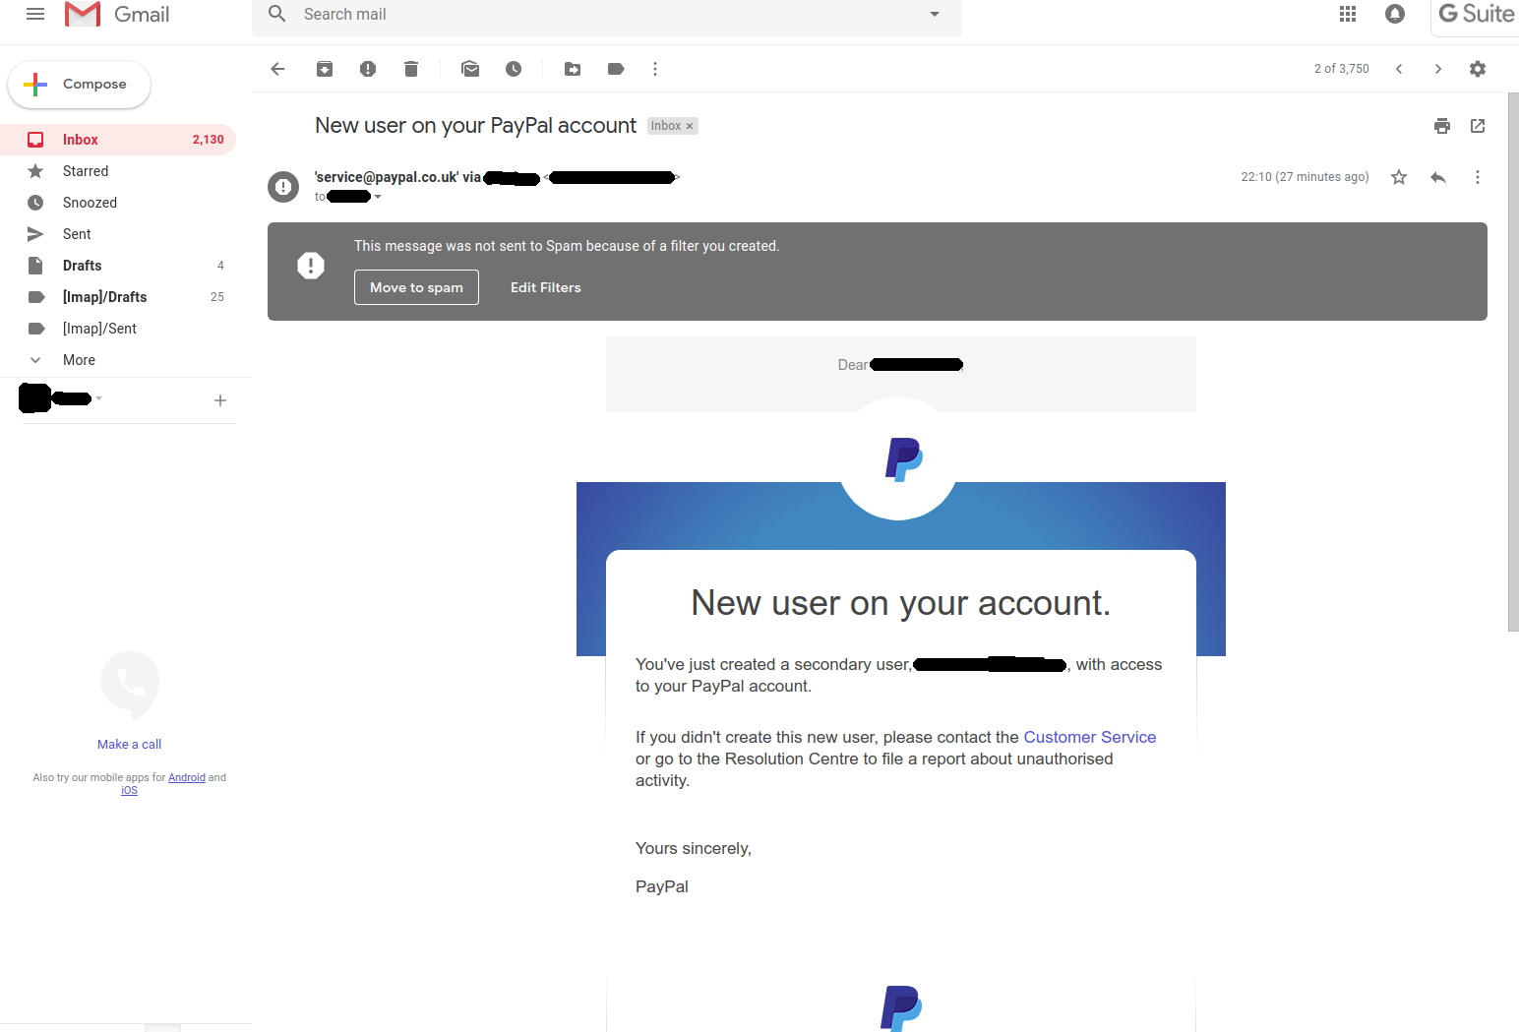Click the PayPal logo in email header

[x=903, y=459]
